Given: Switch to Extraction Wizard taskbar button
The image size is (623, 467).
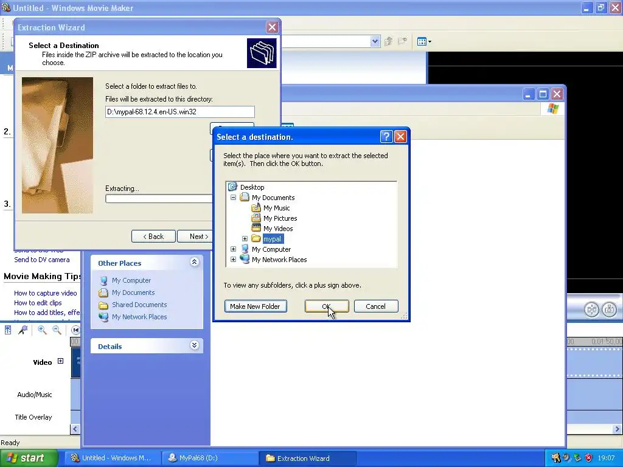Looking at the screenshot, I should 307,458.
